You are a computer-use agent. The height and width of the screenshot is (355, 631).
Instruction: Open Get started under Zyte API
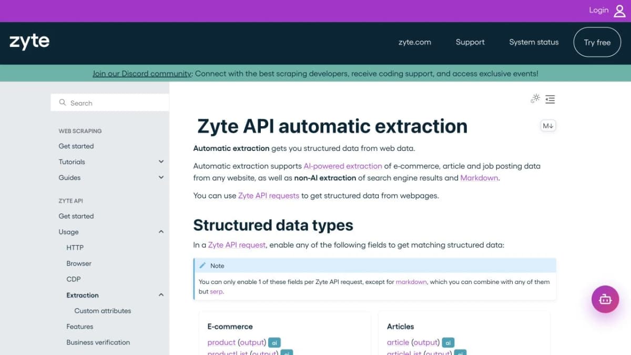point(76,216)
